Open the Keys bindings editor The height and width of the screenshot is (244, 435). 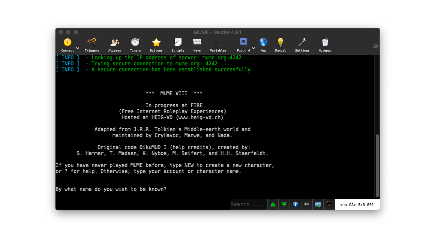[x=197, y=45]
